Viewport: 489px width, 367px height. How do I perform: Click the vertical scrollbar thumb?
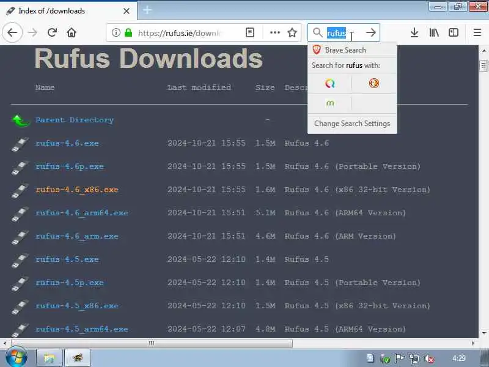pos(483,65)
